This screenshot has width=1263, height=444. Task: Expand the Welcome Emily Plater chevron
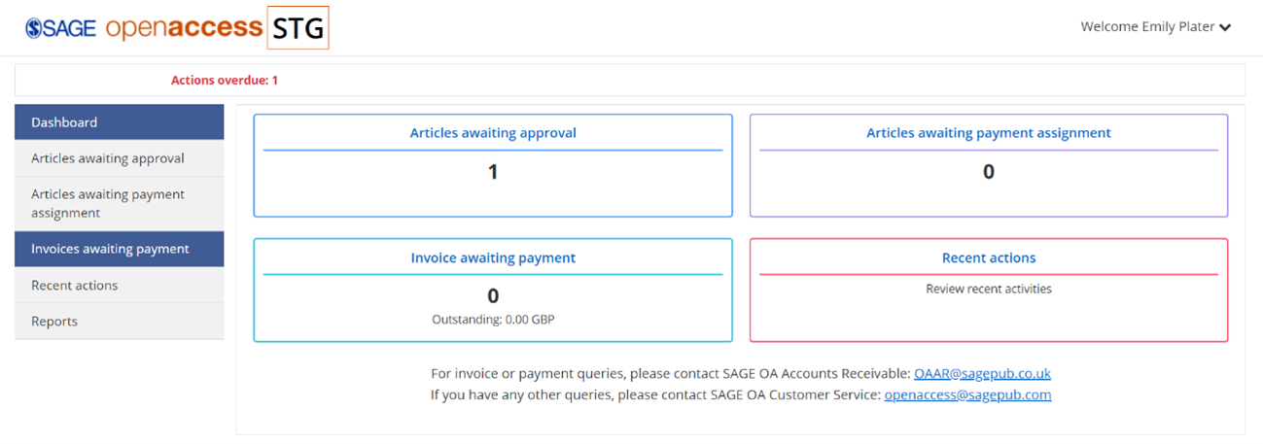pyautogui.click(x=1225, y=27)
